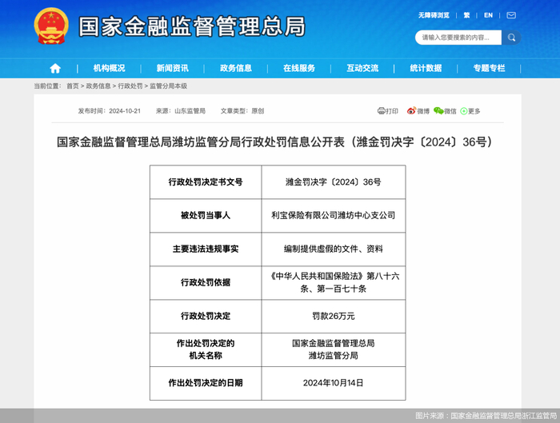The image size is (560, 423).
Task: Open the 政务信息 menu
Action: [236, 68]
